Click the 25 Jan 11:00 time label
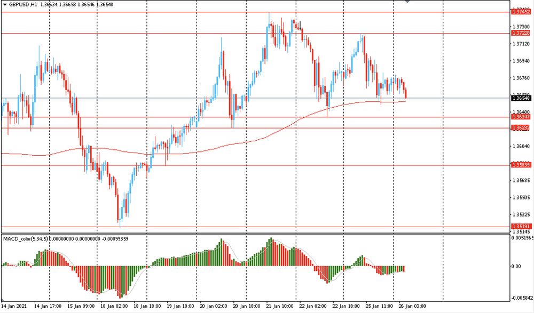The width and height of the screenshot is (534, 313). pos(379,306)
